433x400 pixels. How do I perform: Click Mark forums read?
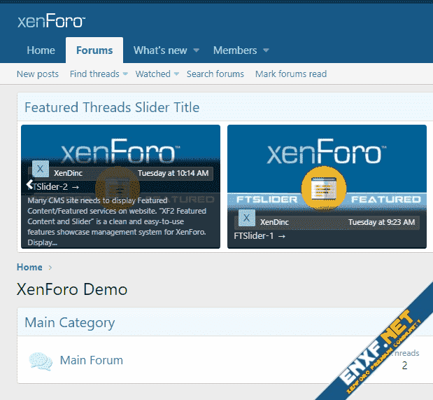coord(291,74)
